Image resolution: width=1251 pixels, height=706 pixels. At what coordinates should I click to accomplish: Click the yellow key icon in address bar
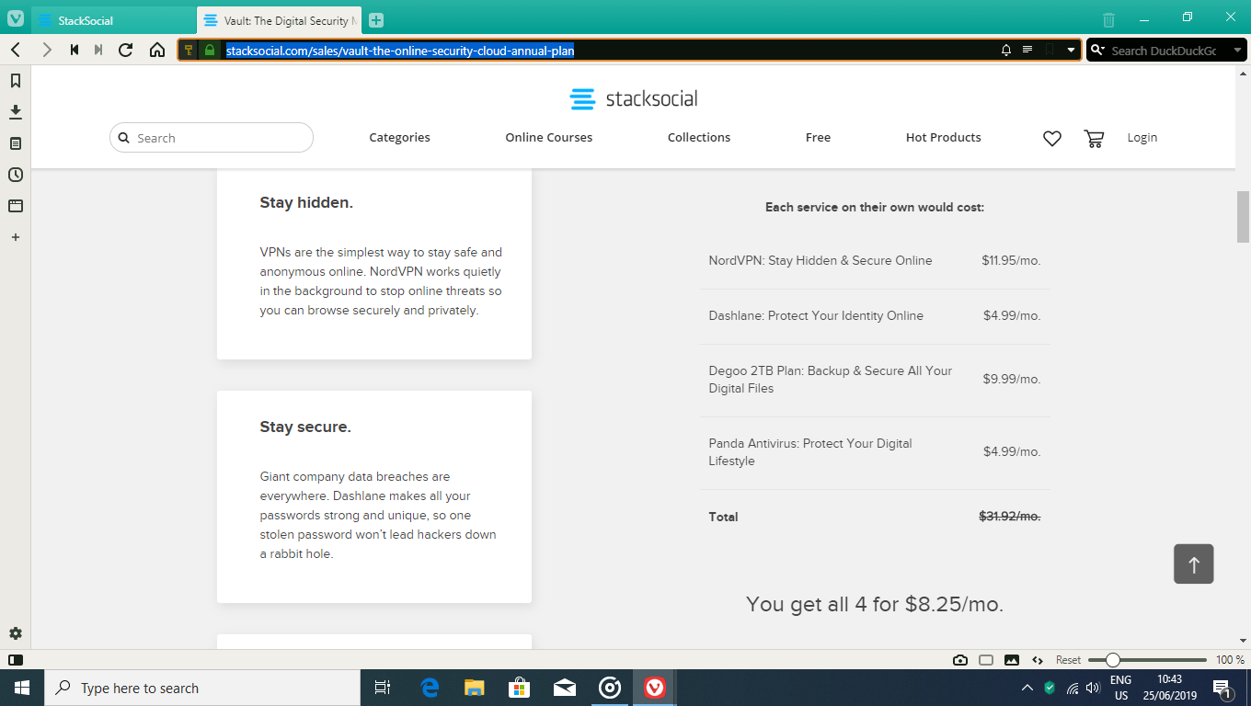point(189,51)
